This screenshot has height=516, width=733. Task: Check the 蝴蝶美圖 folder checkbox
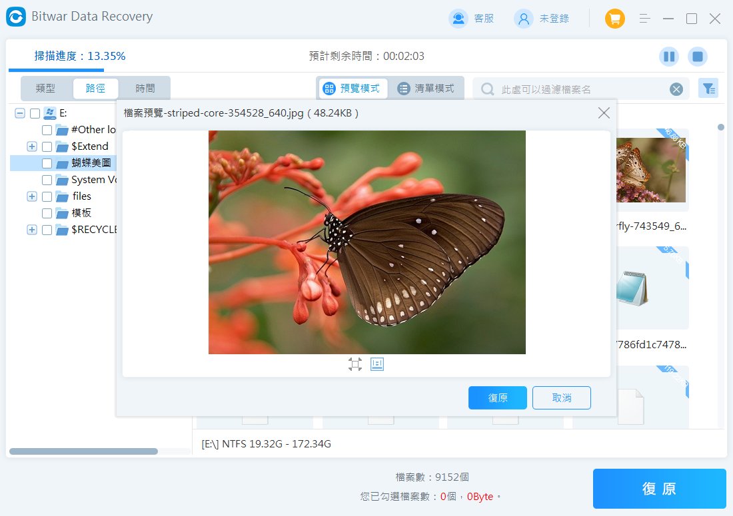tap(47, 163)
